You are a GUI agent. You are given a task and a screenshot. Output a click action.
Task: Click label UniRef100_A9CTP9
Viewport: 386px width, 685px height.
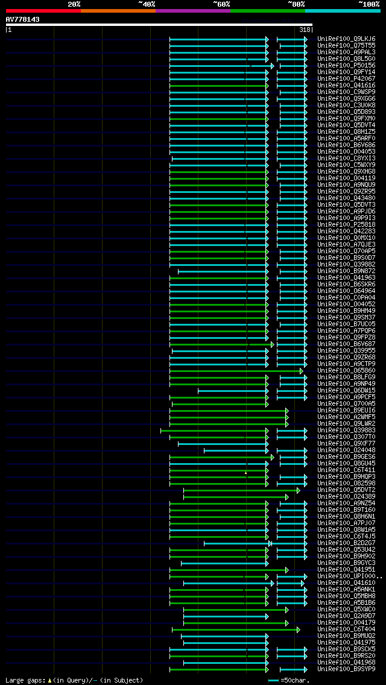(346, 364)
